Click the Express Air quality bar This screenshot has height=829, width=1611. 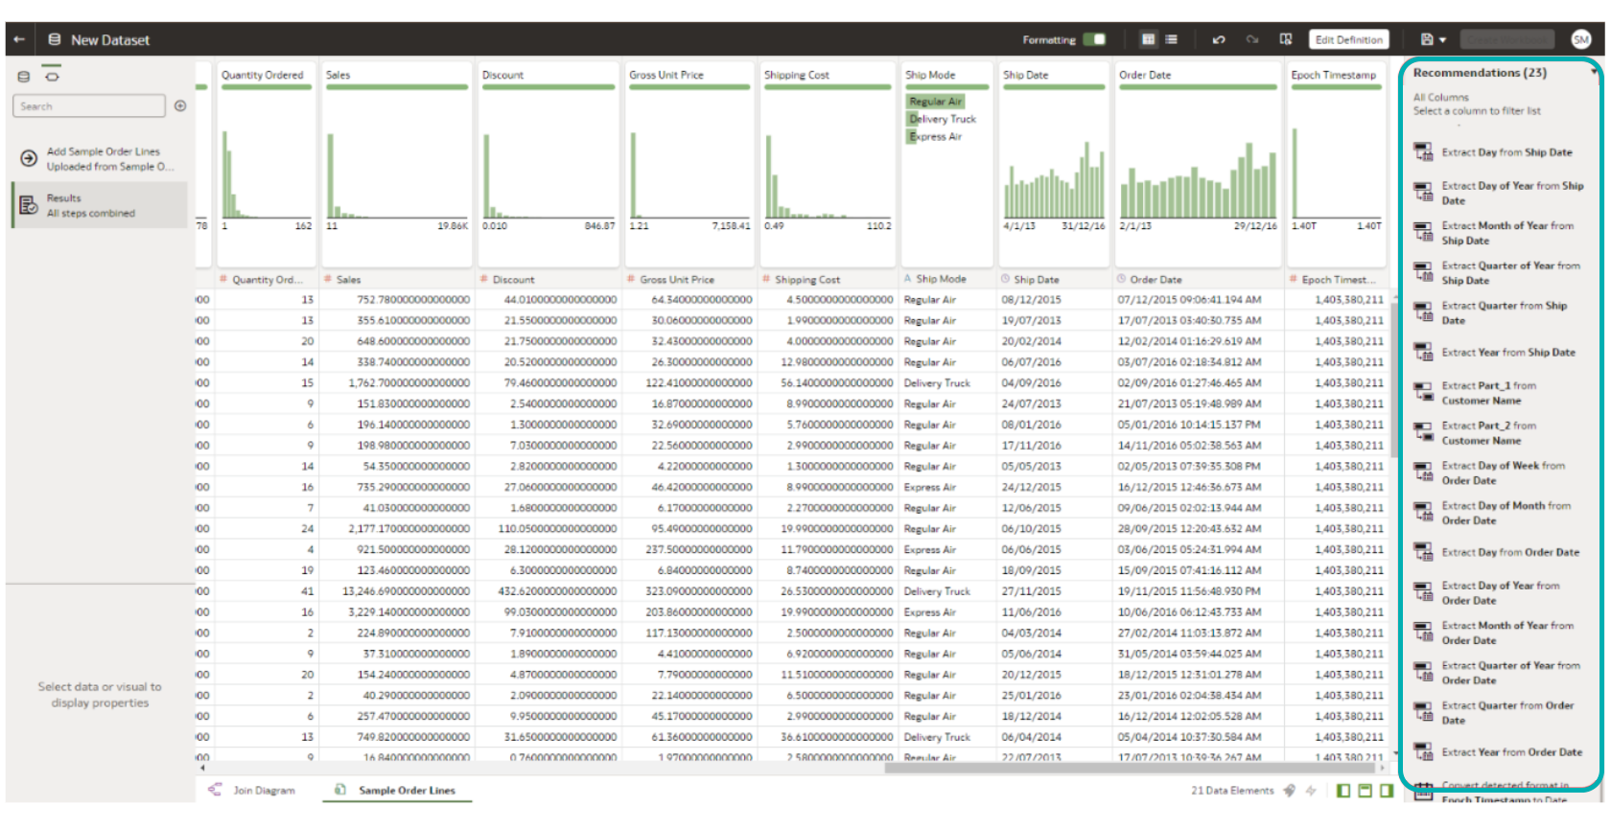pos(935,136)
